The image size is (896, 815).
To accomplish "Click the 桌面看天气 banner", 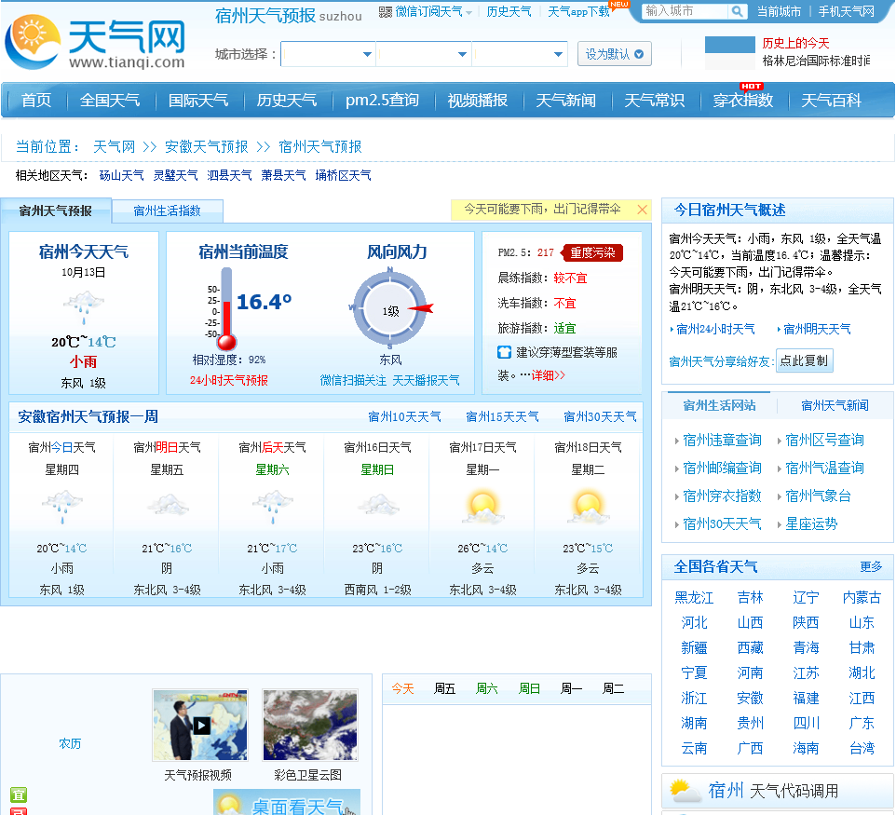I will pos(287,802).
